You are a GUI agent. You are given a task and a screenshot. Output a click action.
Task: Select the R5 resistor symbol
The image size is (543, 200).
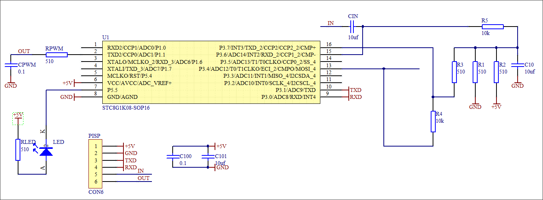[x=493, y=27]
